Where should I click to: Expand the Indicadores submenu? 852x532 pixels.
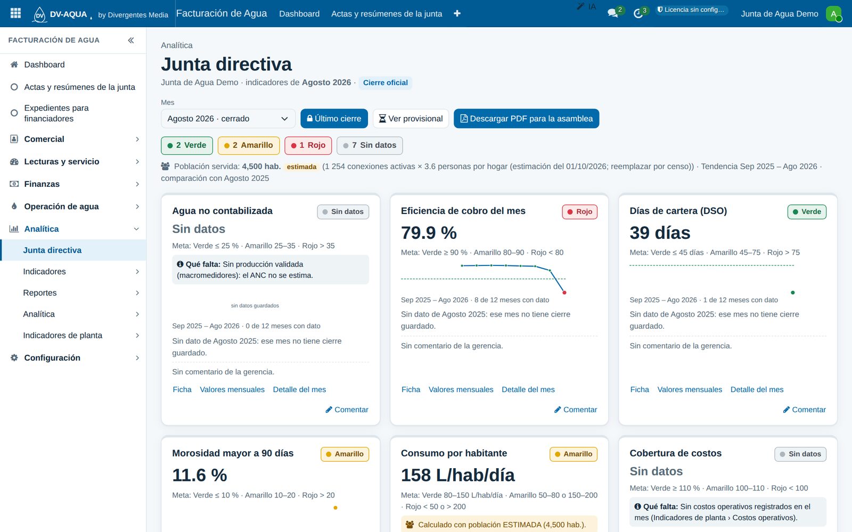137,271
